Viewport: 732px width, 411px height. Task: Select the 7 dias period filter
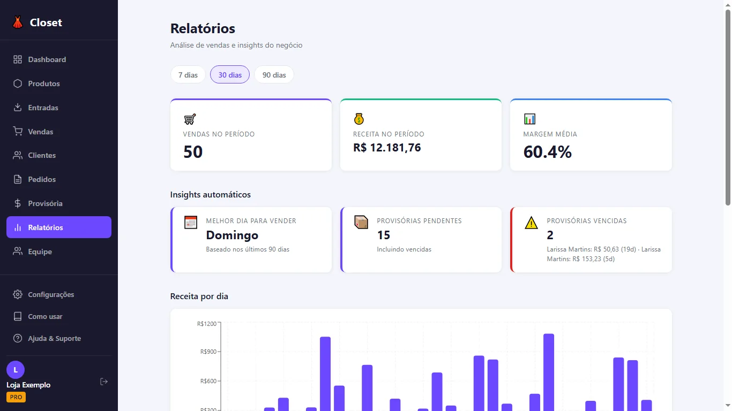pos(188,75)
